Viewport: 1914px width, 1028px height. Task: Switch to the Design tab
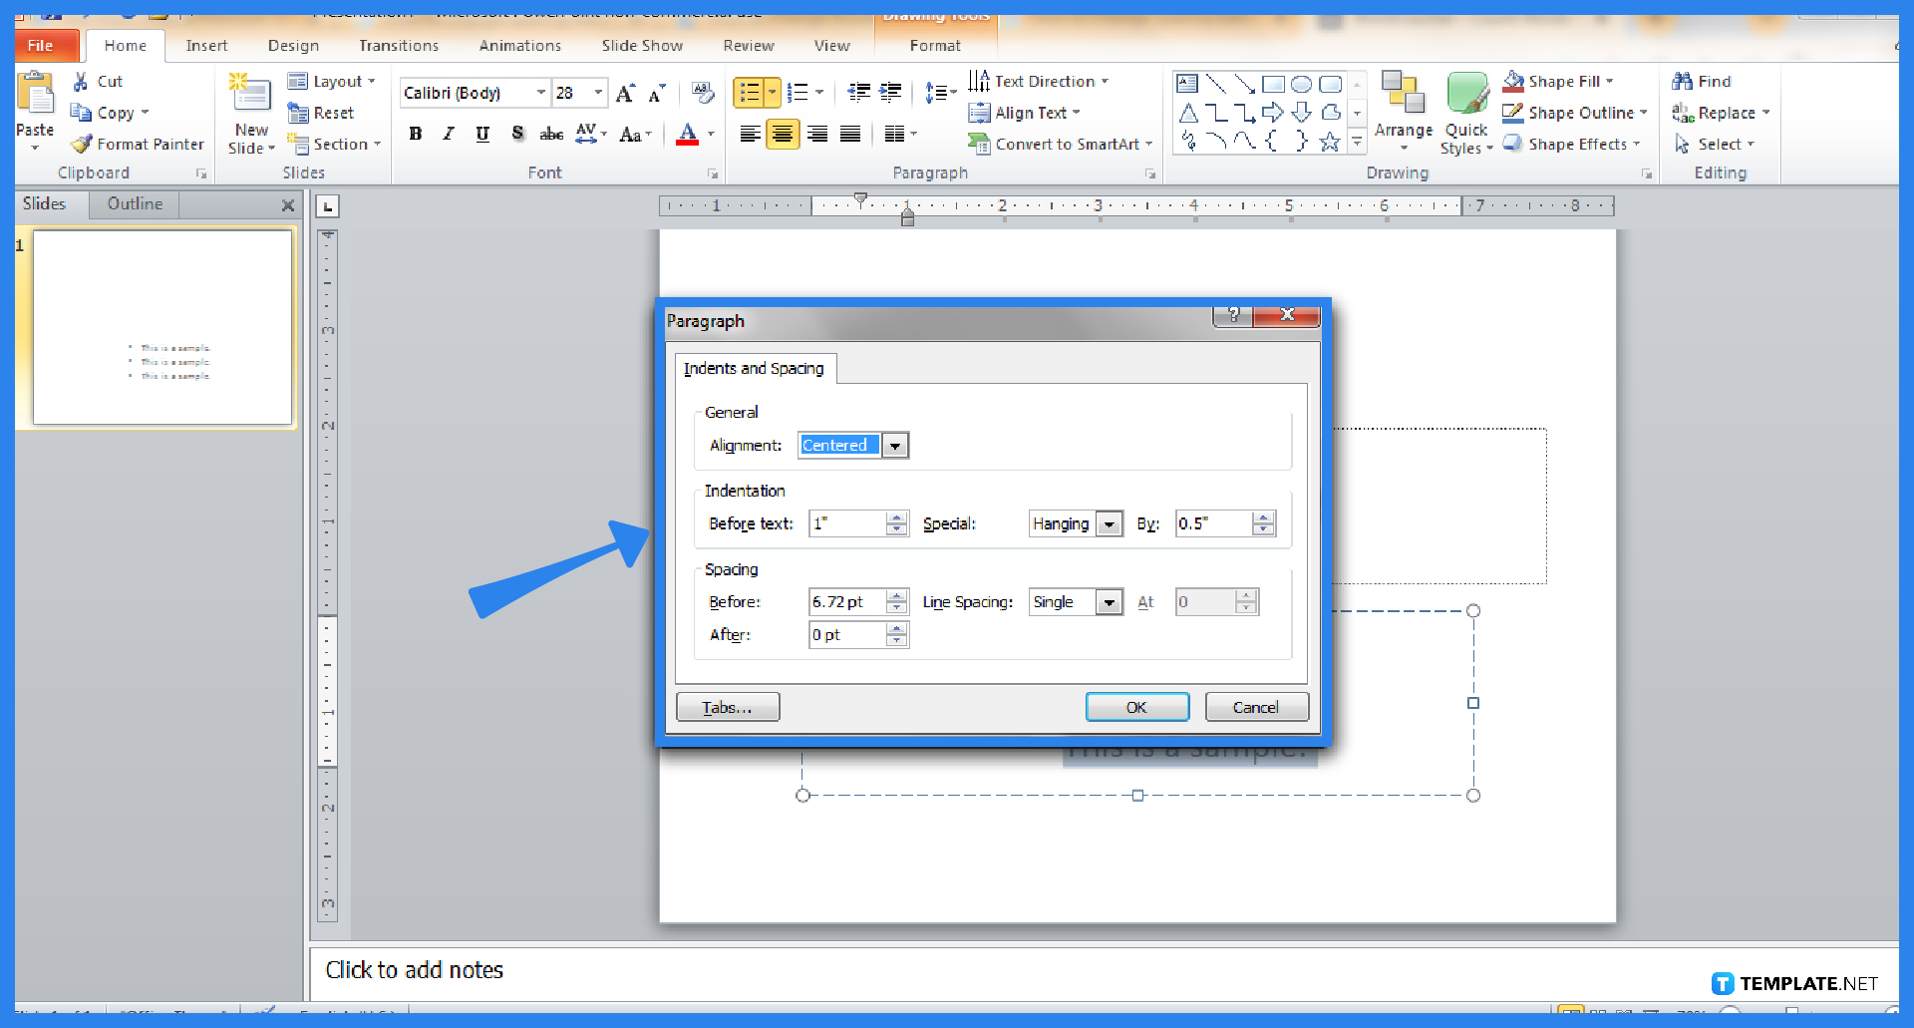[294, 46]
